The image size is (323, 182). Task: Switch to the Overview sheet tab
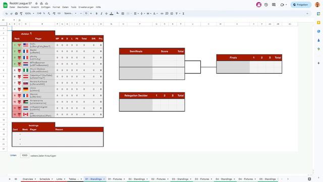pyautogui.click(x=29, y=179)
